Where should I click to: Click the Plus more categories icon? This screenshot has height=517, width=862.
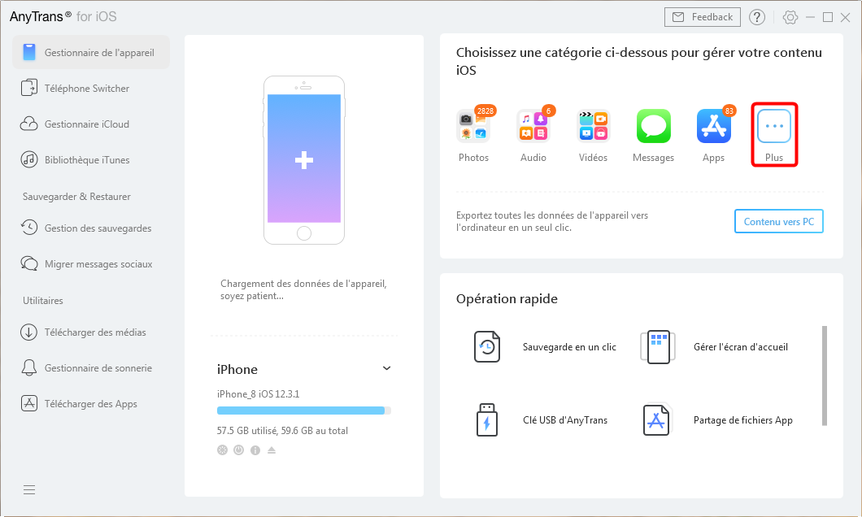click(x=773, y=127)
